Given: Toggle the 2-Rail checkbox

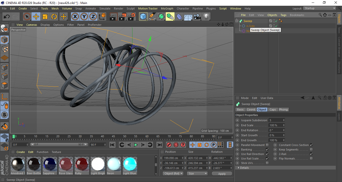Looking at the screenshot, I should (311, 154).
